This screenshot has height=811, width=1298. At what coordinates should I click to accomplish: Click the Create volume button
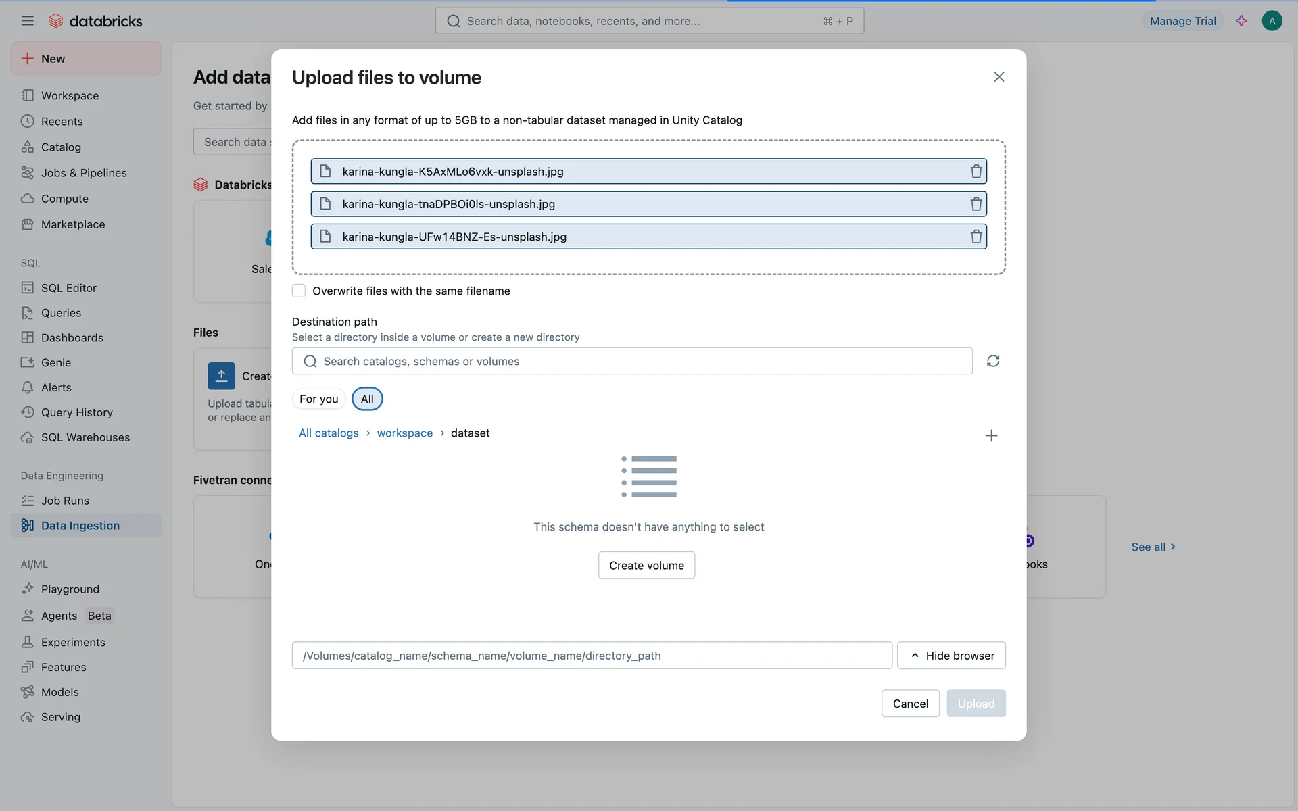[646, 566]
